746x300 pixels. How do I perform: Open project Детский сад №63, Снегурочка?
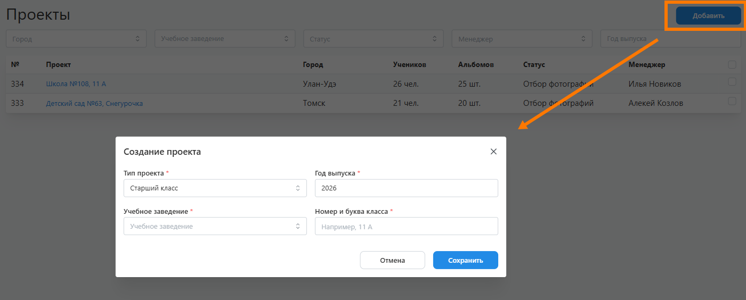point(94,103)
